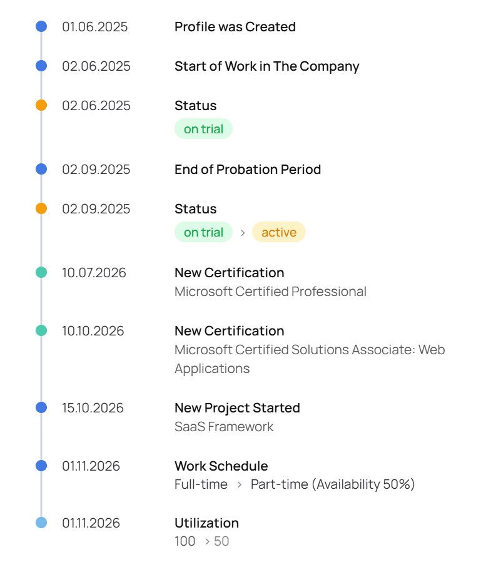
Task: Click the orange marker for first Status entry
Action: point(41,105)
